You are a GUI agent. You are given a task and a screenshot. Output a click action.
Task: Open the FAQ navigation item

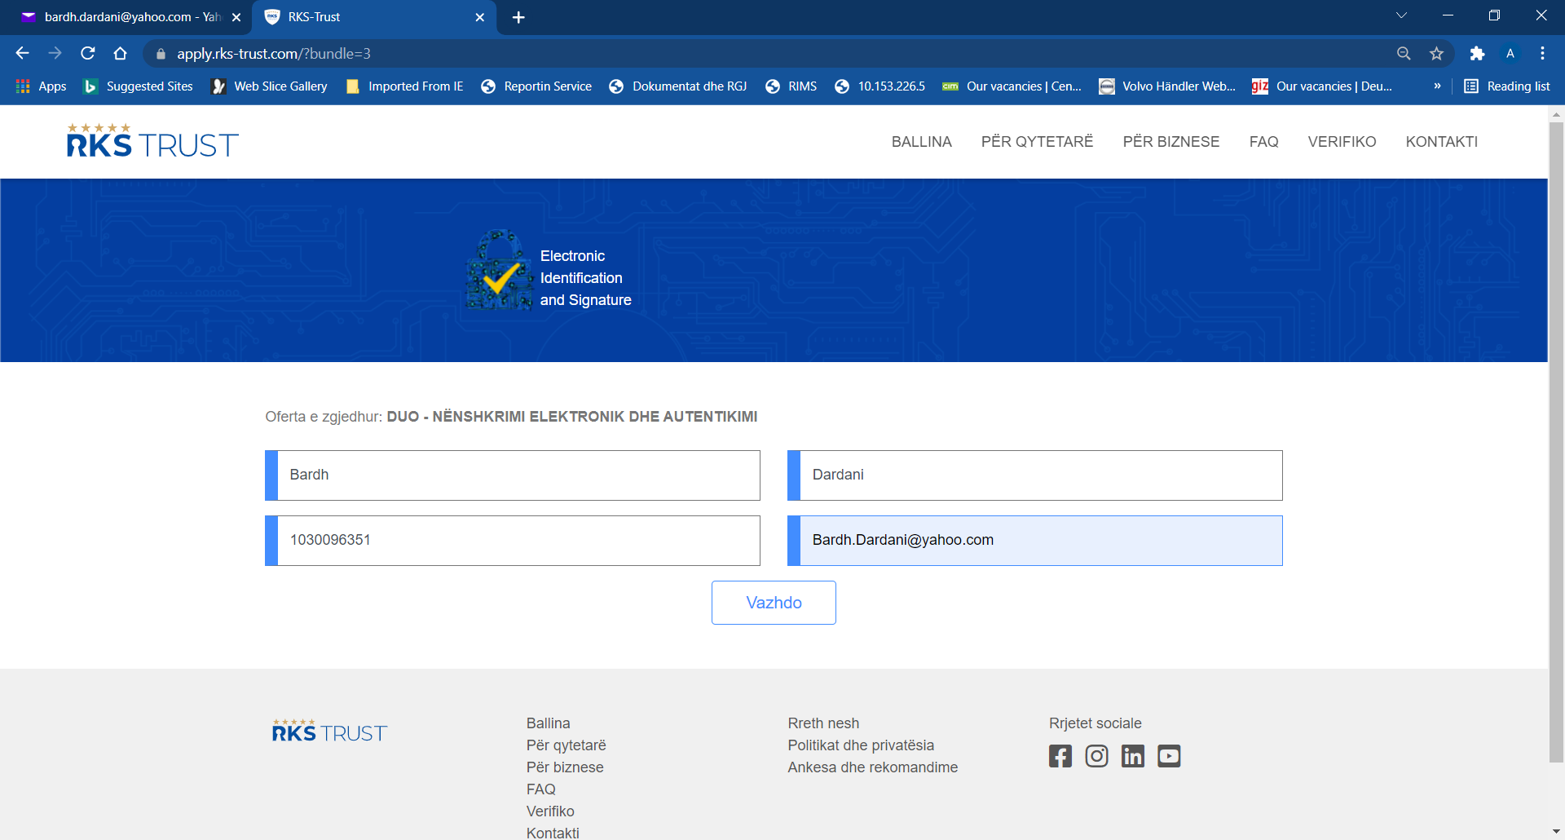point(1263,142)
